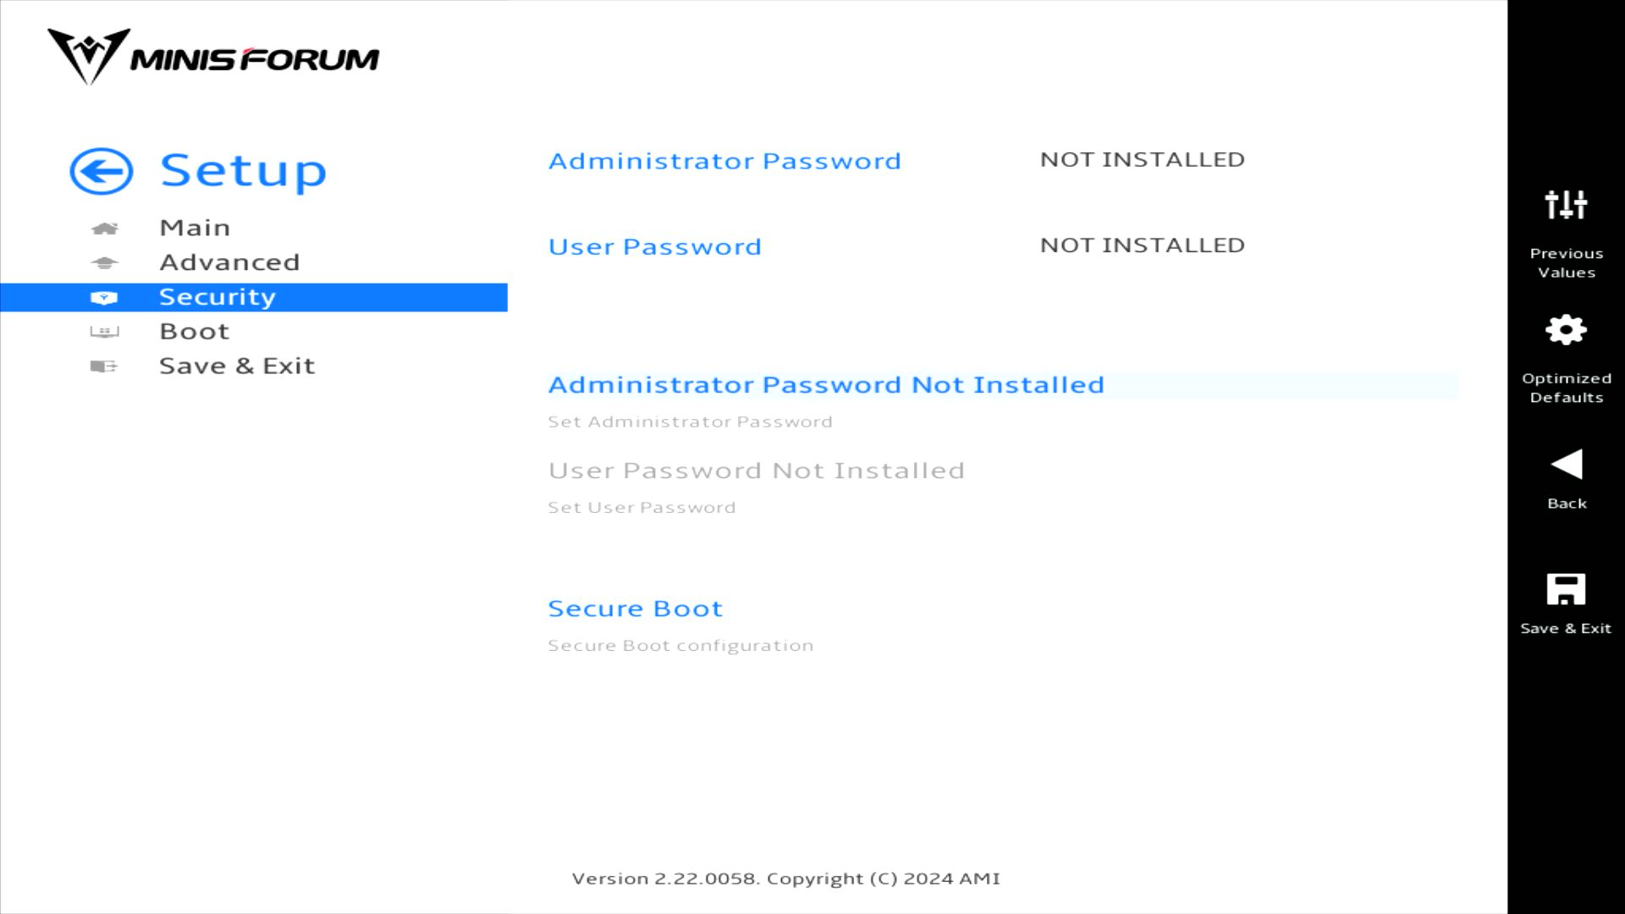Go to Save & Exit menu section
The width and height of the screenshot is (1625, 914).
[x=237, y=366]
